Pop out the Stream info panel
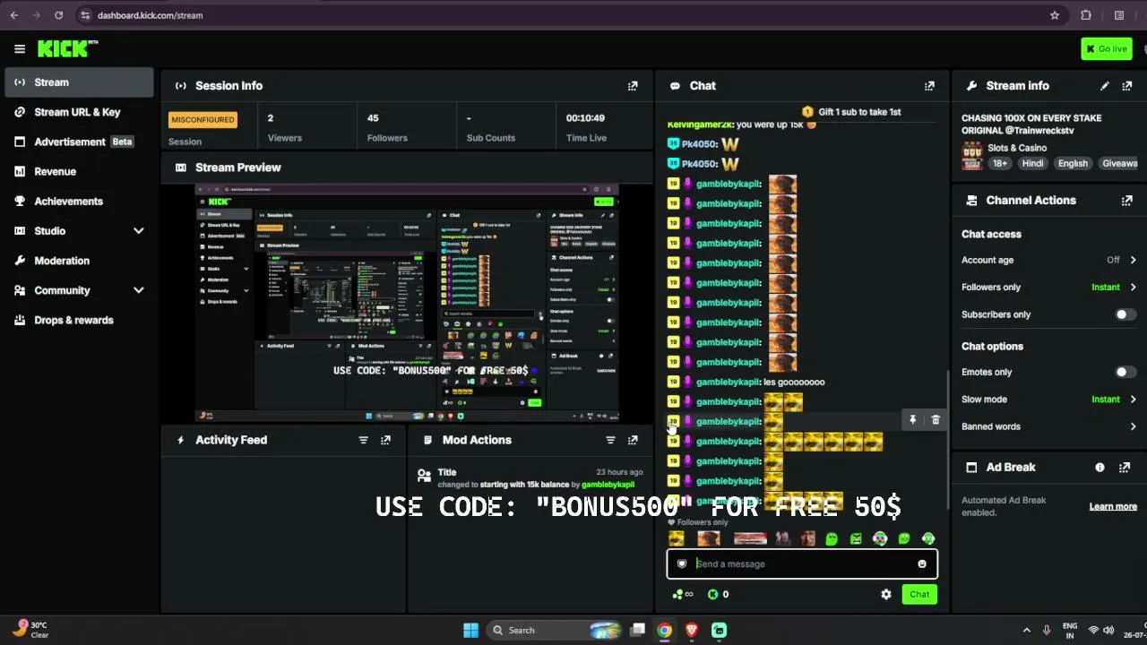1147x645 pixels. 1126,86
